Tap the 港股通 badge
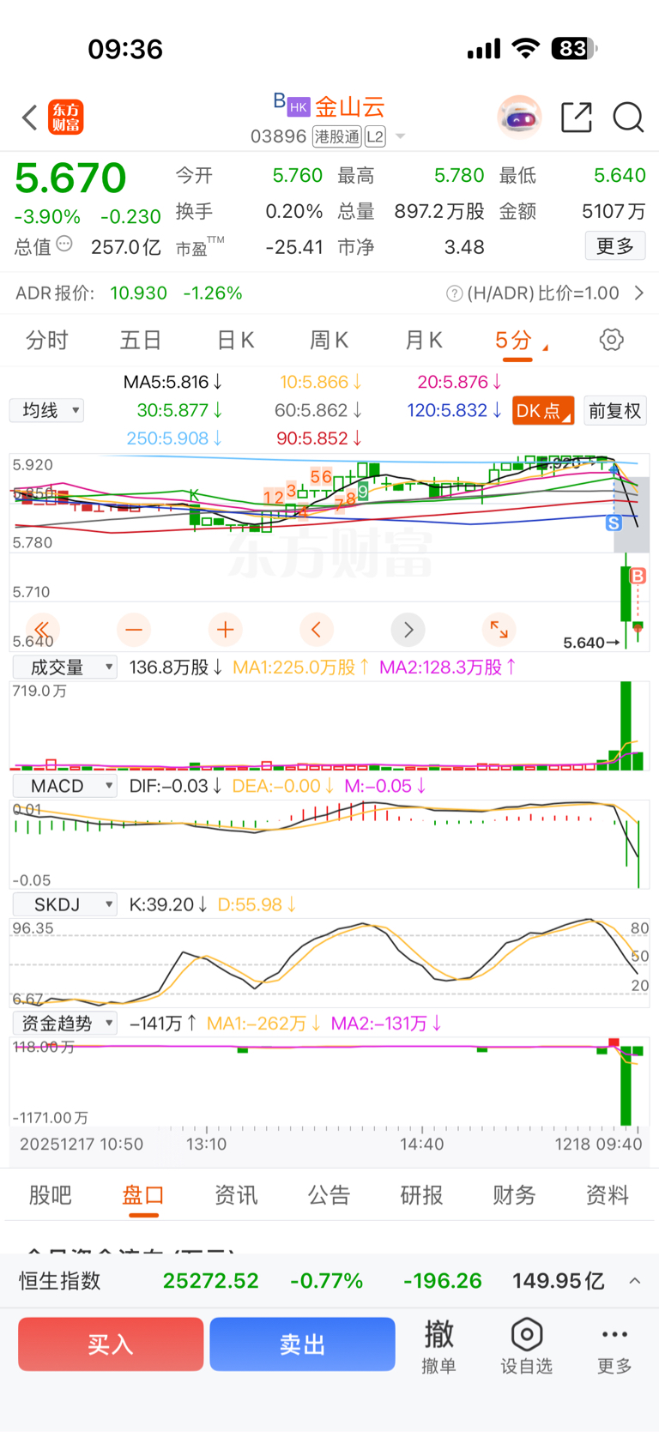This screenshot has height=1432, width=659. tap(337, 136)
